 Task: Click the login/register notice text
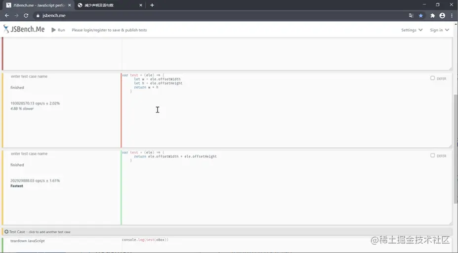(109, 30)
